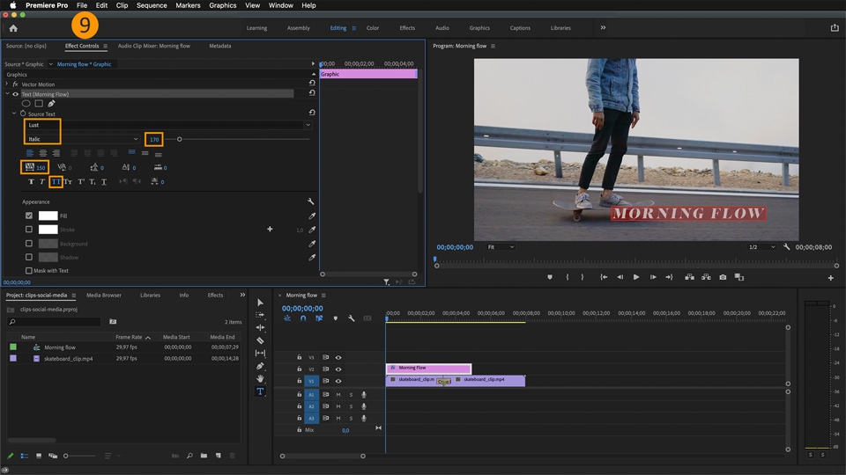Toggle Faux Italic text style
The image size is (846, 475).
click(42, 182)
